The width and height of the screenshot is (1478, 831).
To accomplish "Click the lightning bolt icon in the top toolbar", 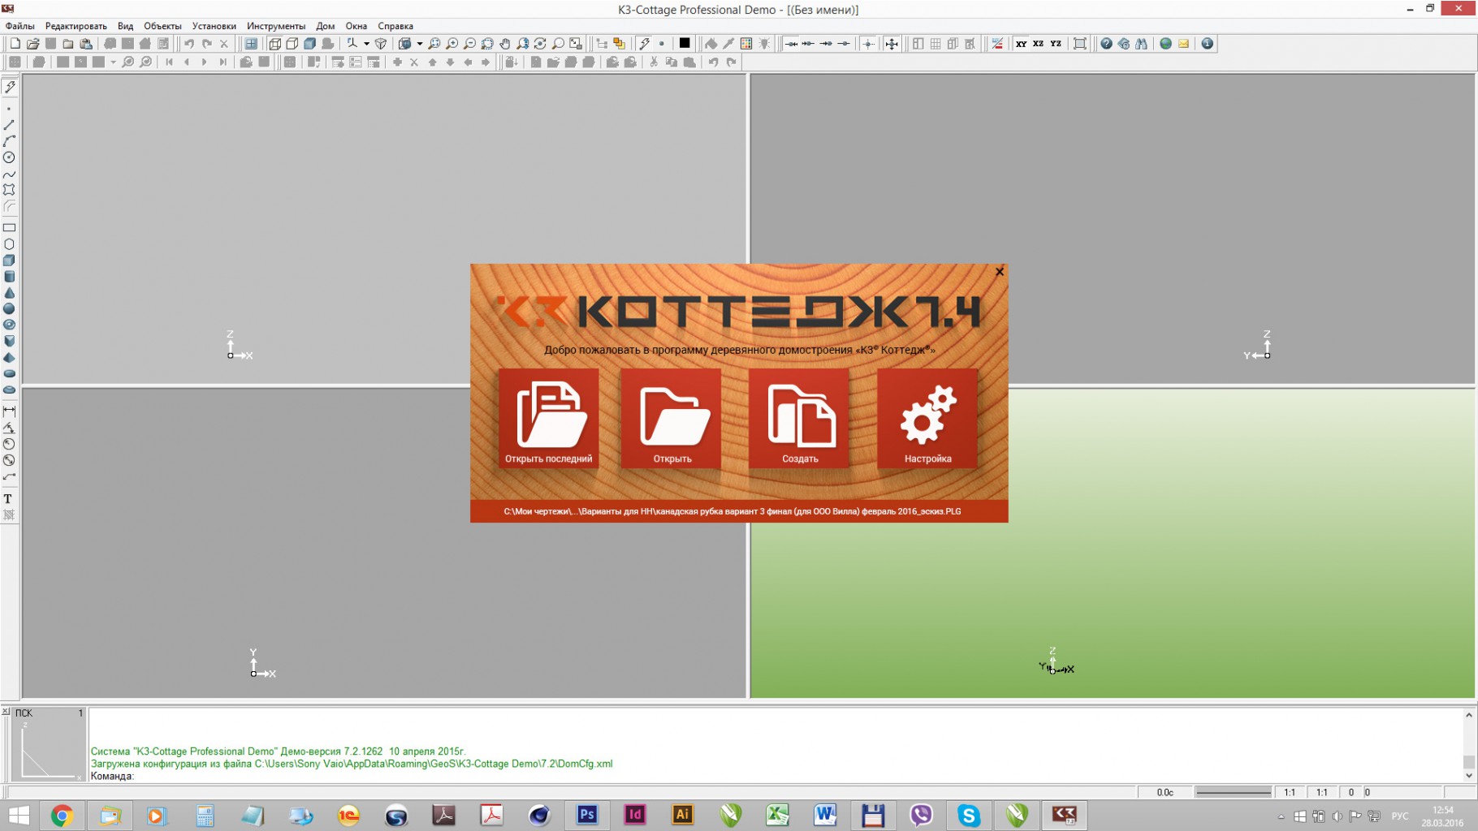I will (x=644, y=44).
